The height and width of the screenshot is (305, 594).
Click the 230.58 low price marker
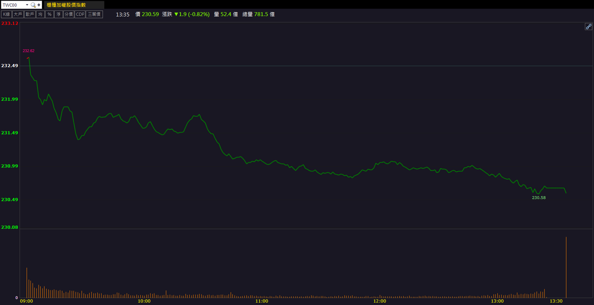539,198
